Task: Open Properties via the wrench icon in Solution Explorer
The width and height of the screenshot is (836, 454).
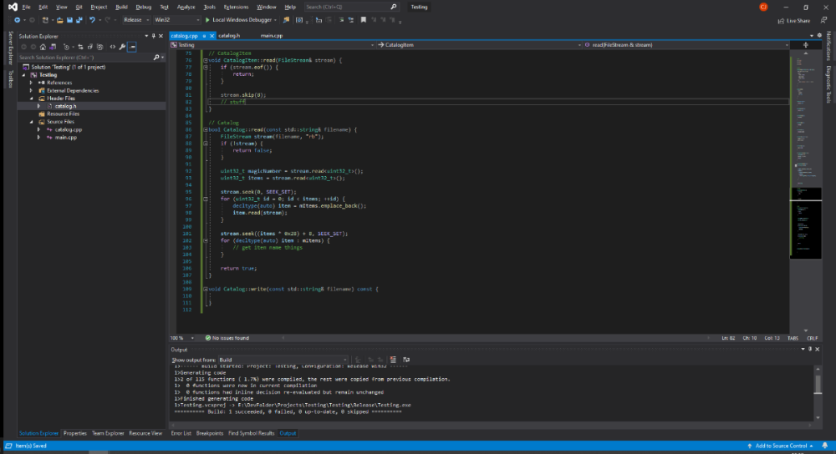Action: point(123,47)
